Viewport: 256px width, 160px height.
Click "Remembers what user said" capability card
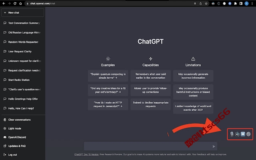pyautogui.click(x=150, y=76)
